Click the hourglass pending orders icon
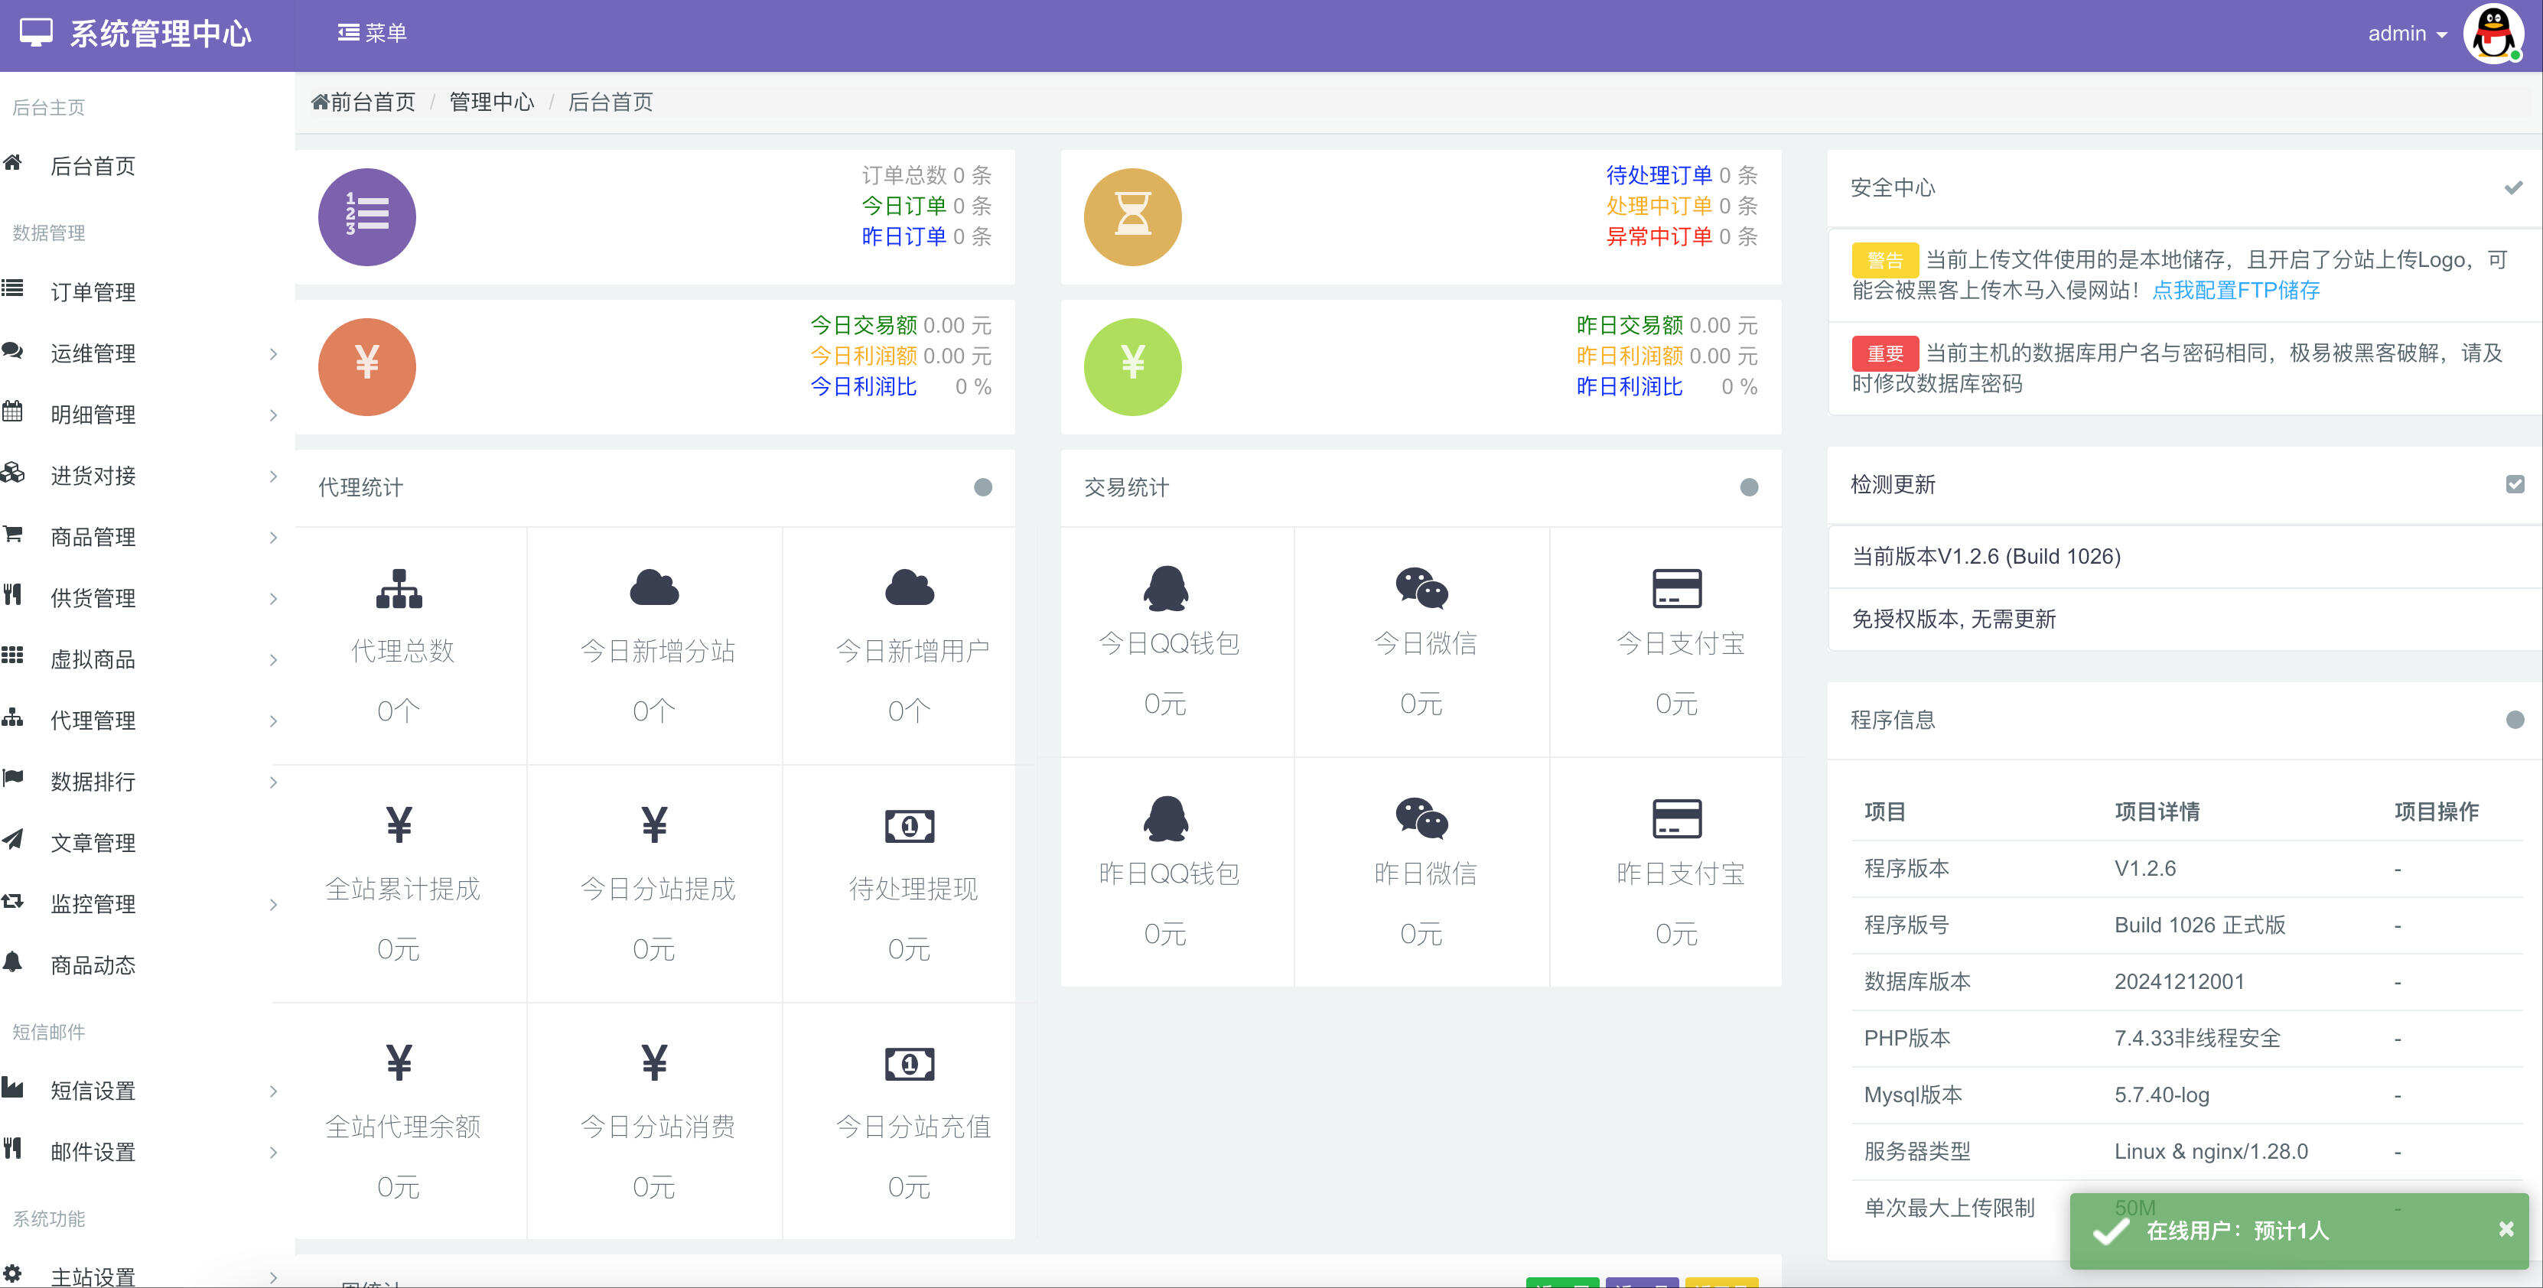 click(1132, 216)
